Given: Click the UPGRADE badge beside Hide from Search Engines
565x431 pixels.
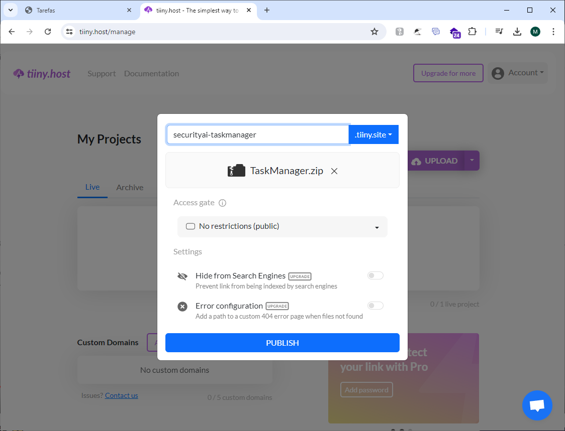Looking at the screenshot, I should click(300, 276).
